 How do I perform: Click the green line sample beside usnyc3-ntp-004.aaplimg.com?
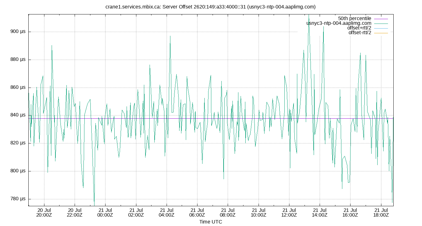[x=381, y=24]
